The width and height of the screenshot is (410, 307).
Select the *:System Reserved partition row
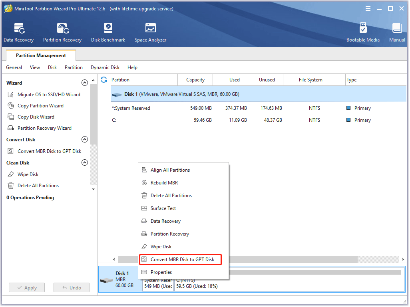(x=258, y=108)
